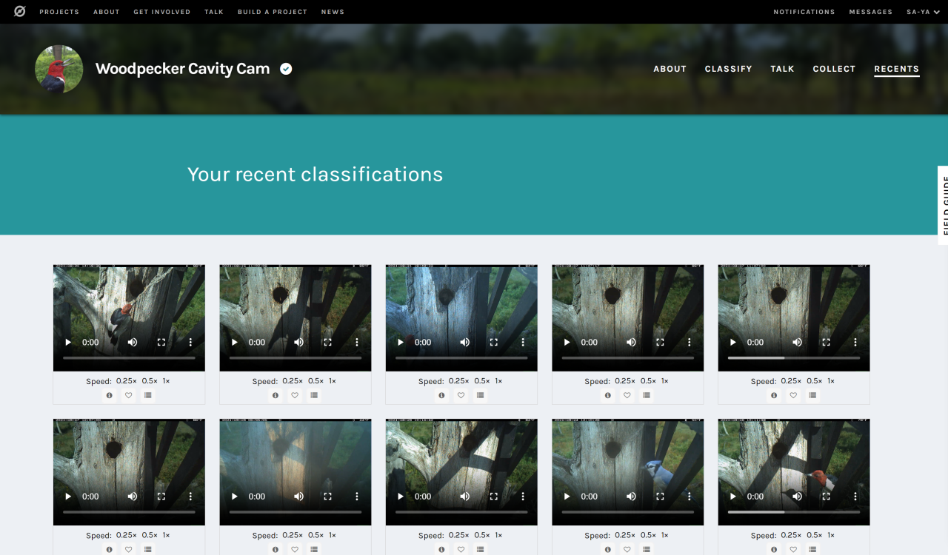Add first top-row video to a collection
Viewport: 948px width, 555px height.
point(148,396)
